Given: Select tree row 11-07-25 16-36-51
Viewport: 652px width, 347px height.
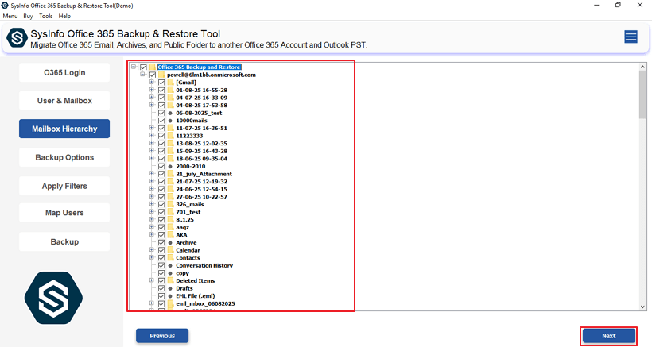Looking at the screenshot, I should pos(202,129).
